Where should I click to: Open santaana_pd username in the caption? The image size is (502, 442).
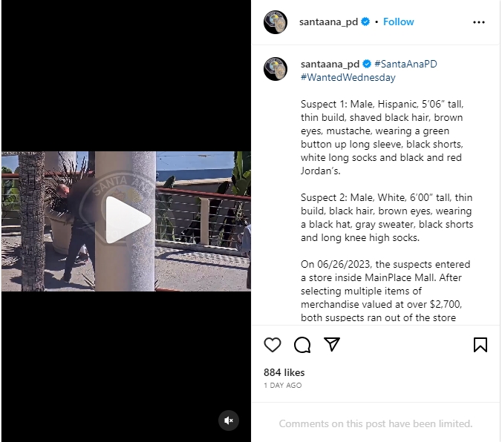coord(330,64)
